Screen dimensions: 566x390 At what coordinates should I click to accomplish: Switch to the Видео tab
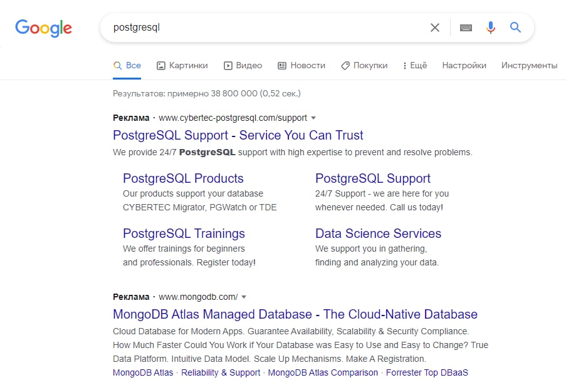pyautogui.click(x=243, y=66)
